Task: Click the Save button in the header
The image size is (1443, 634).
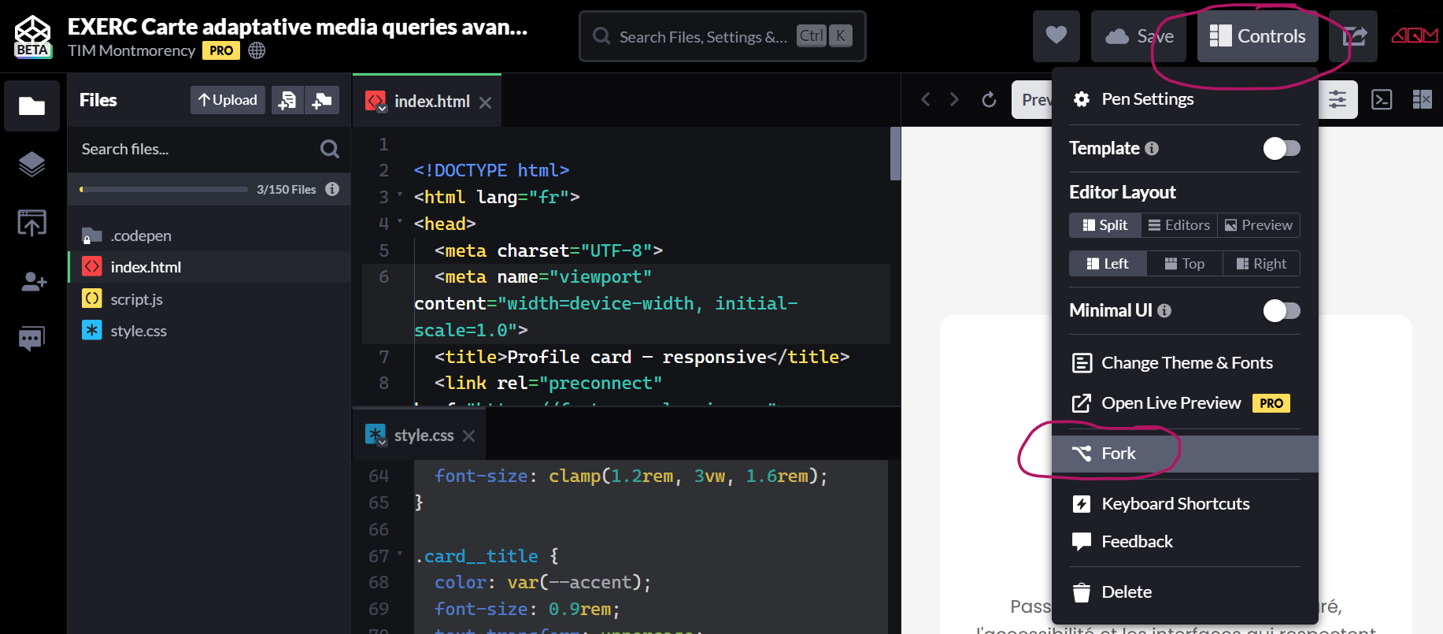Action: click(x=1138, y=36)
